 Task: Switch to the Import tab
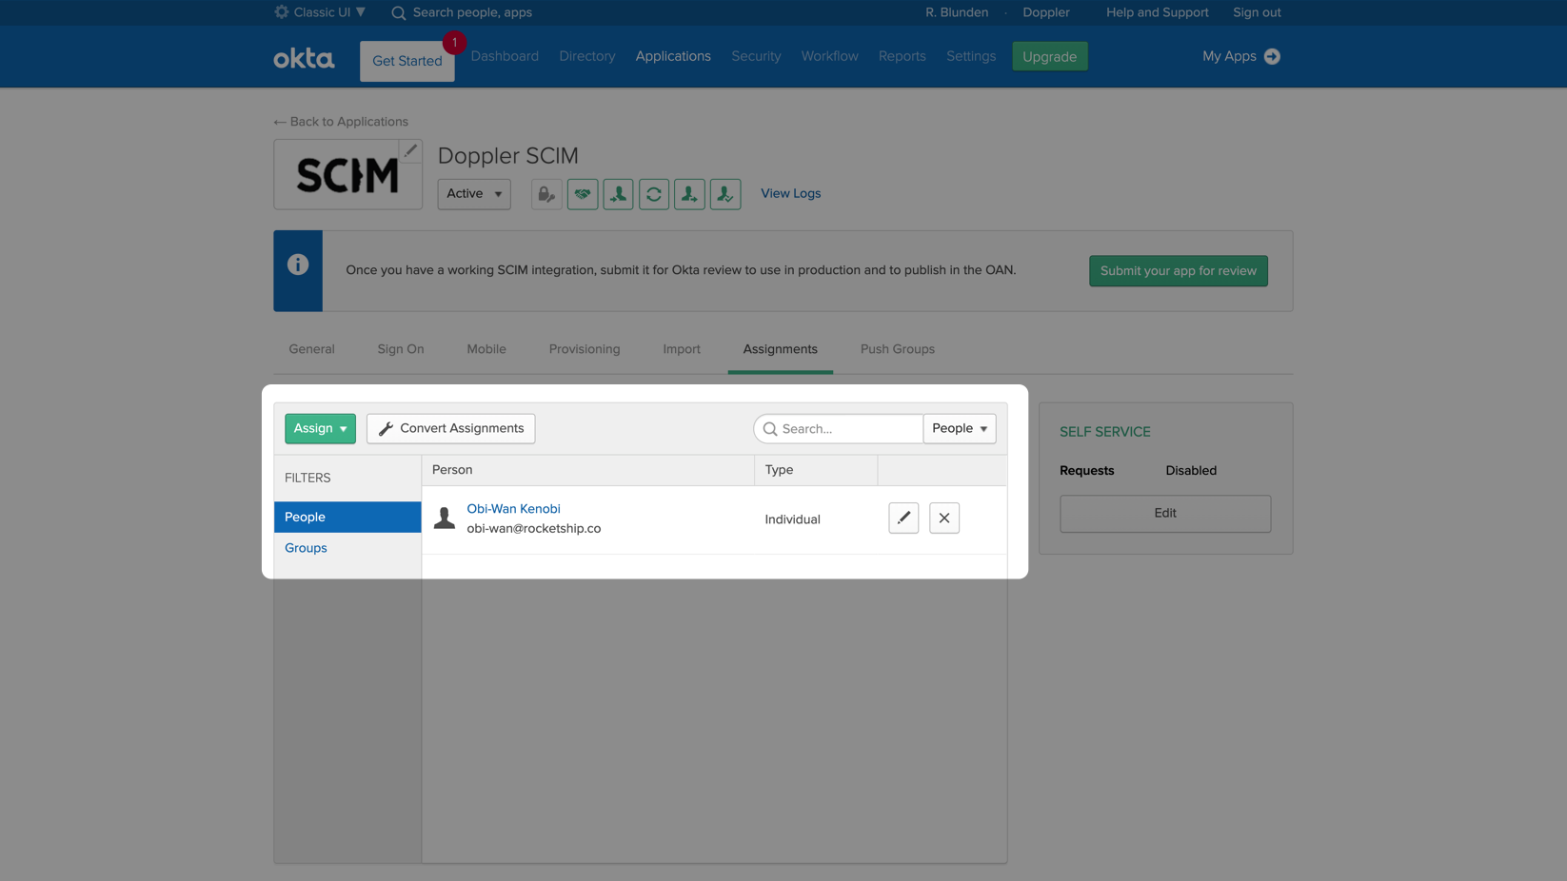point(682,349)
